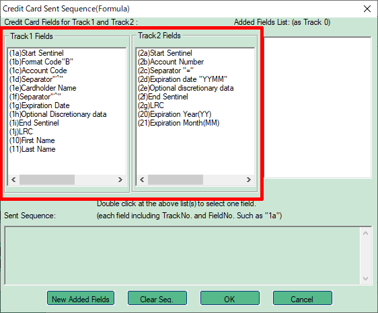Confirm with the OK button
Screen dimensions: 378x313
coord(230,298)
